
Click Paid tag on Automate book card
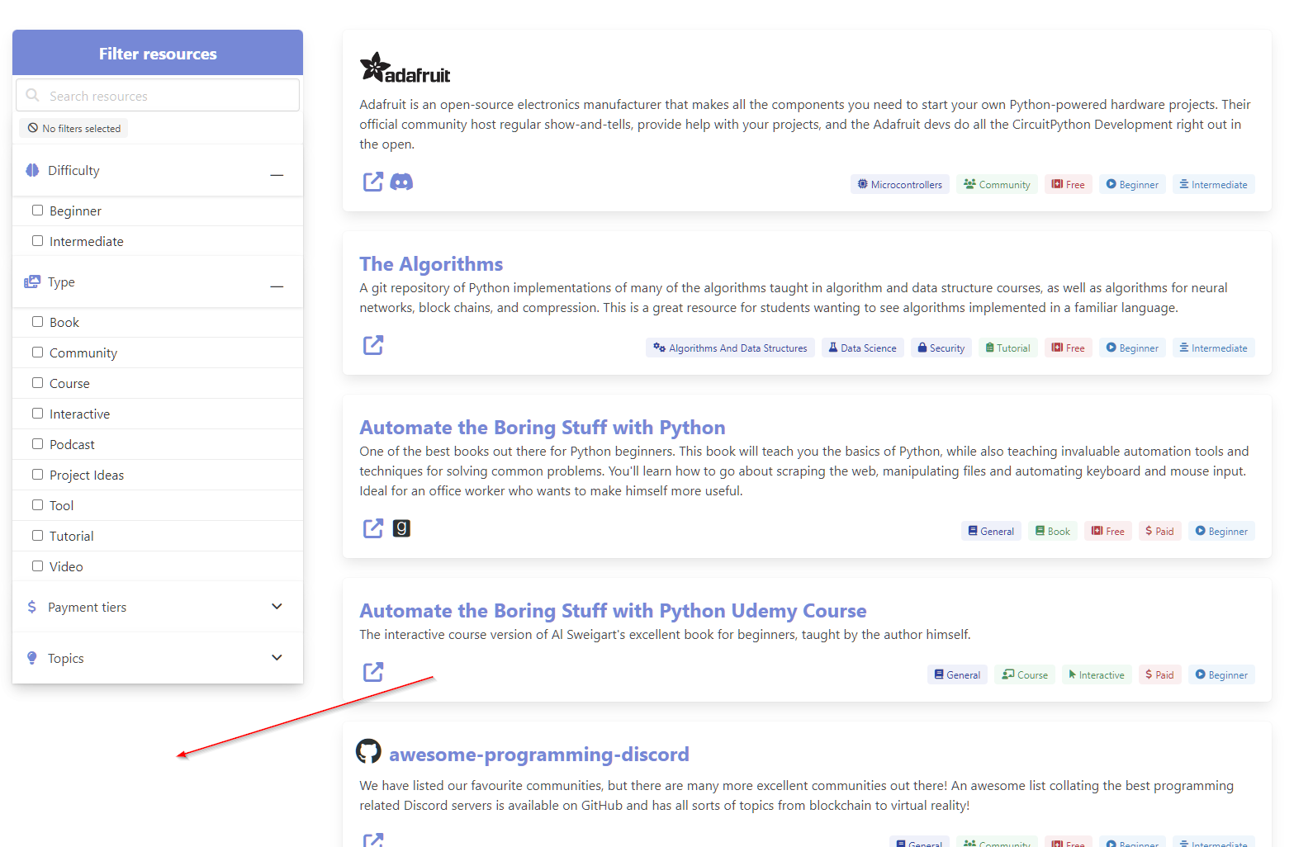[x=1159, y=531]
